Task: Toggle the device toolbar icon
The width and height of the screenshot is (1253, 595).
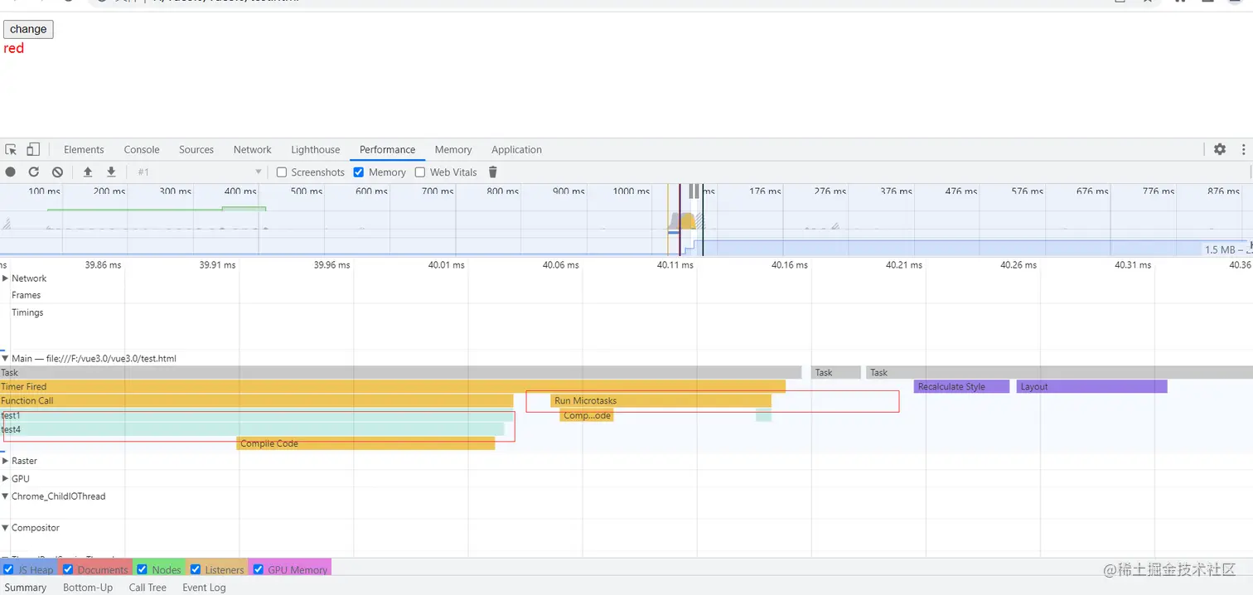Action: [x=33, y=150]
